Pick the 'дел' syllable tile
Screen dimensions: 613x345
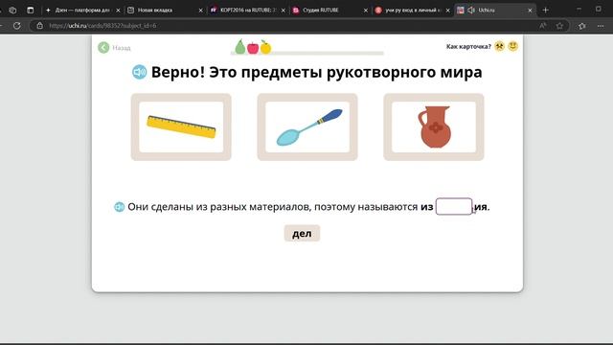pyautogui.click(x=302, y=233)
